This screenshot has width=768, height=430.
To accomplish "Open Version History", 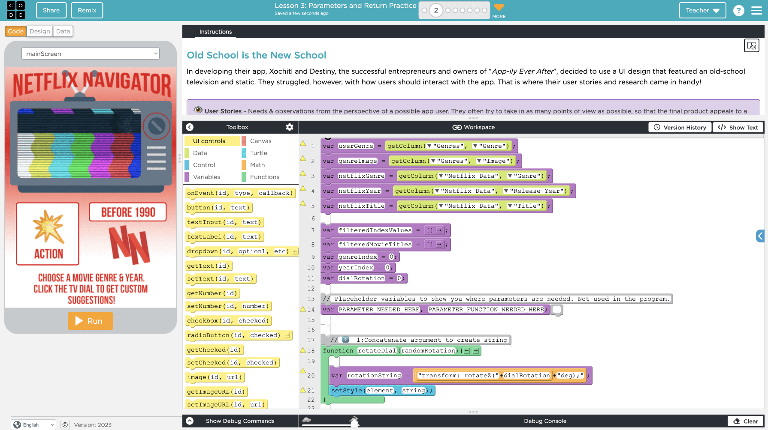I will click(680, 127).
